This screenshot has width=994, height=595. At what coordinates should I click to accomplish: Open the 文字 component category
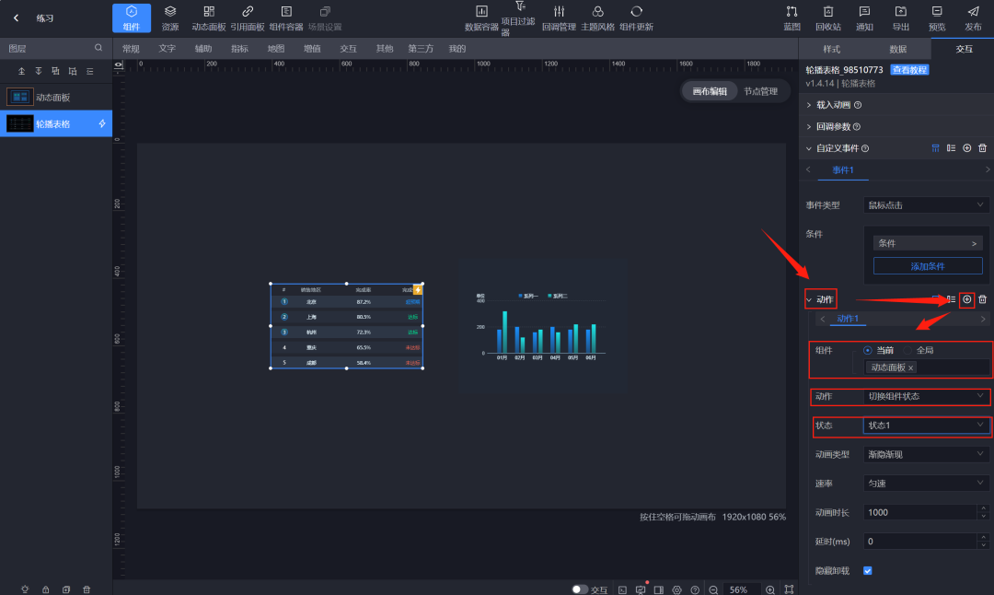(x=167, y=48)
